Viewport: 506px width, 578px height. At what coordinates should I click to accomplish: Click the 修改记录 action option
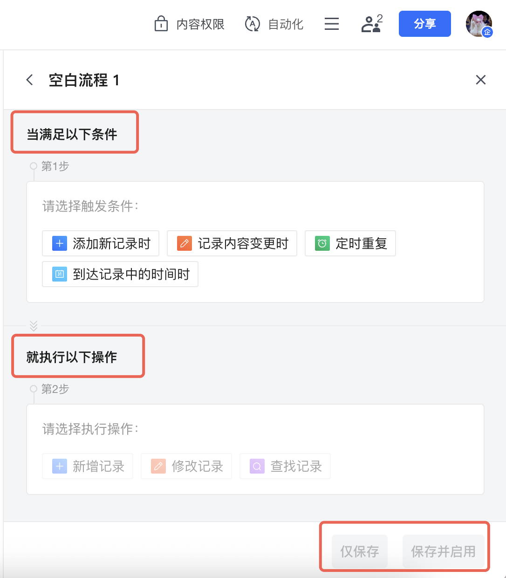point(186,466)
